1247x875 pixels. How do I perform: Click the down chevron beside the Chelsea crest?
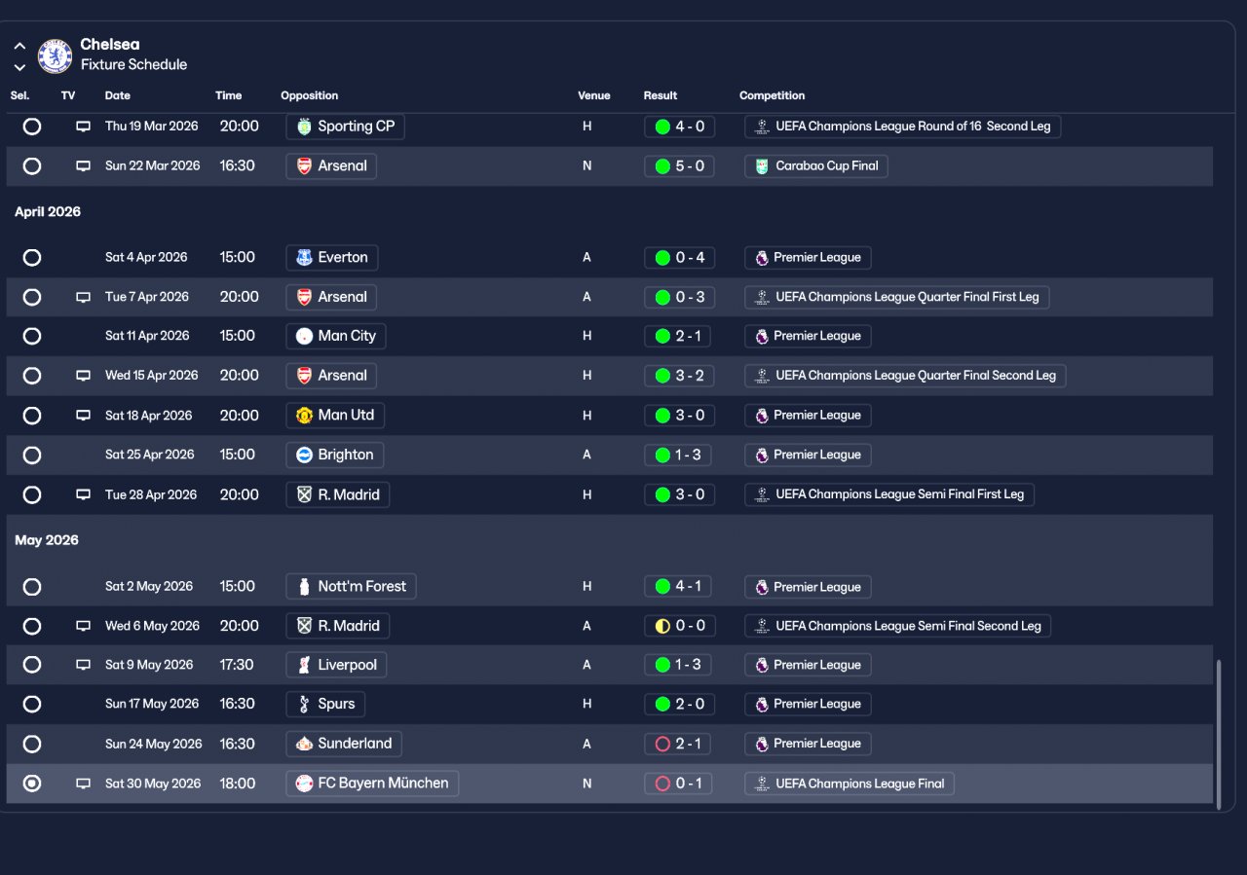[19, 67]
